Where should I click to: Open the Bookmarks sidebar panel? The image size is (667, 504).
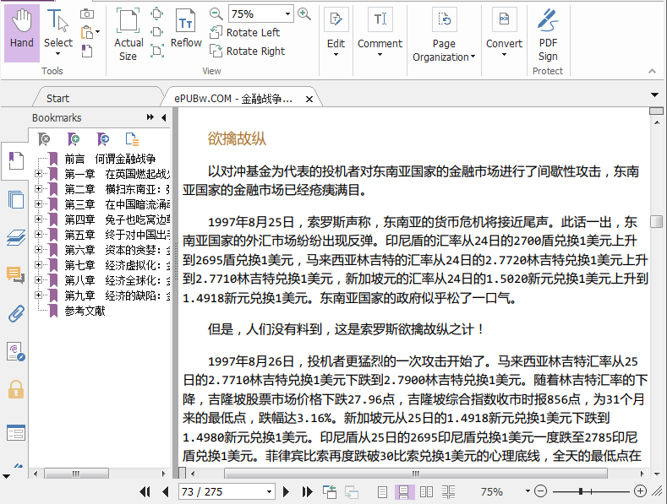16,160
